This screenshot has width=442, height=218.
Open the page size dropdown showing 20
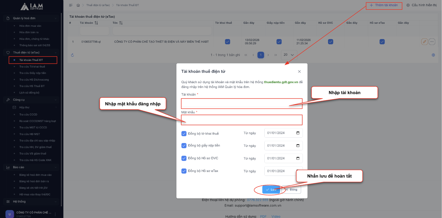(x=289, y=55)
